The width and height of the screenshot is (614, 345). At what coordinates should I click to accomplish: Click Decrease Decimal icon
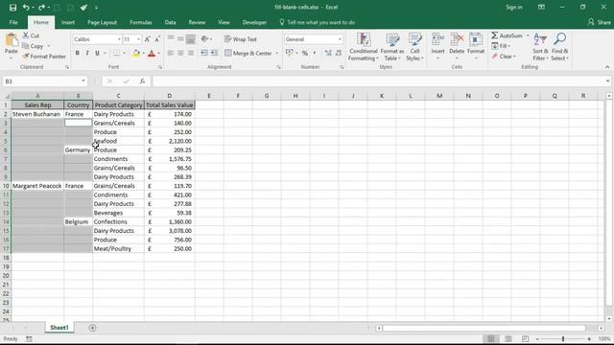coord(338,53)
